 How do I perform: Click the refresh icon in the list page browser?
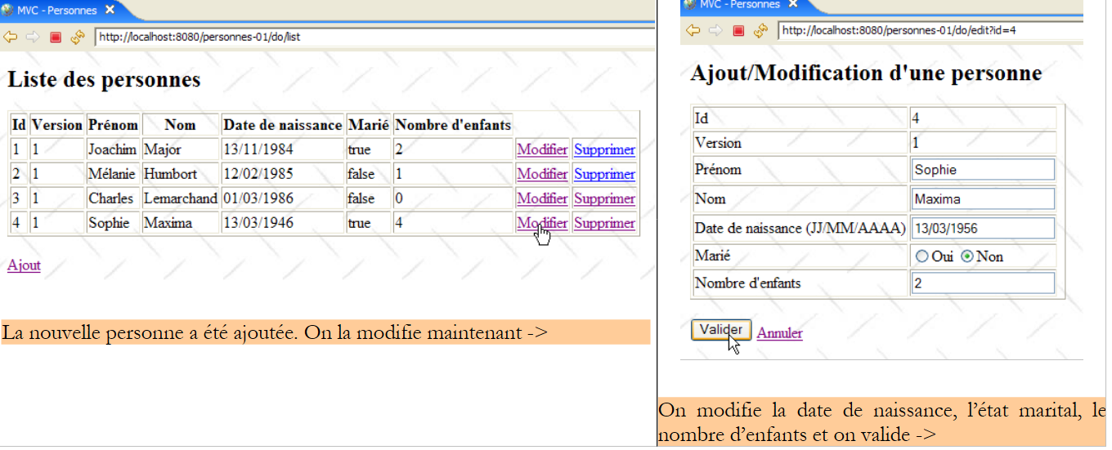[x=78, y=37]
